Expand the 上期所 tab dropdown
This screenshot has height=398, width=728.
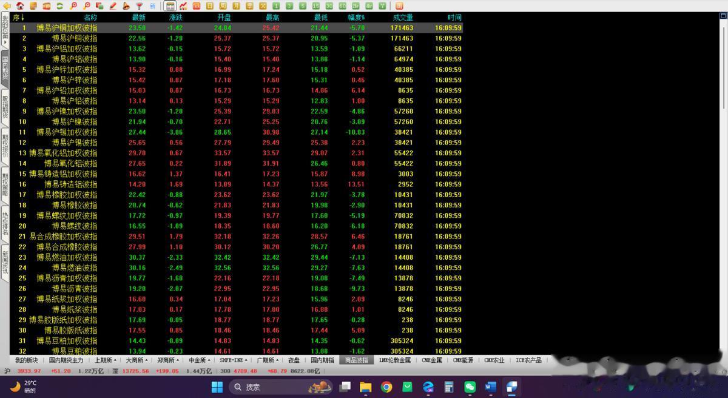(x=115, y=360)
